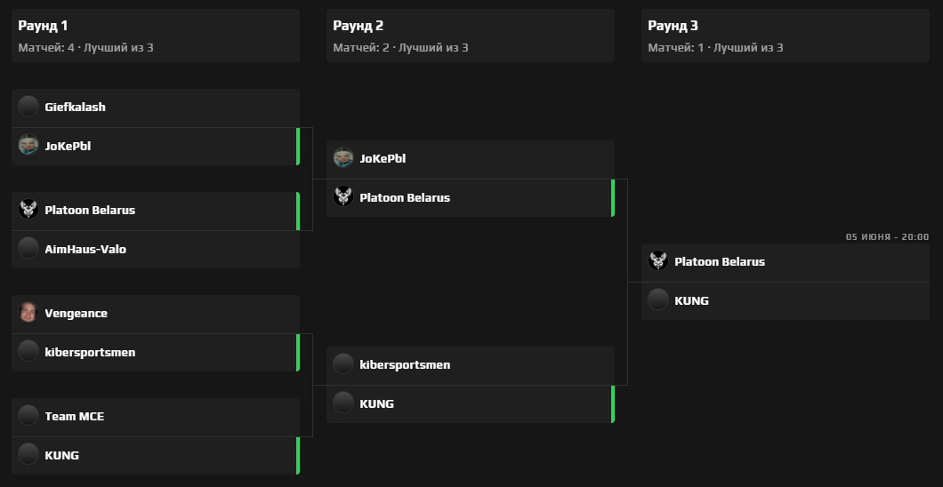
Task: Open AimHaus-Valo team name link
Action: click(85, 249)
